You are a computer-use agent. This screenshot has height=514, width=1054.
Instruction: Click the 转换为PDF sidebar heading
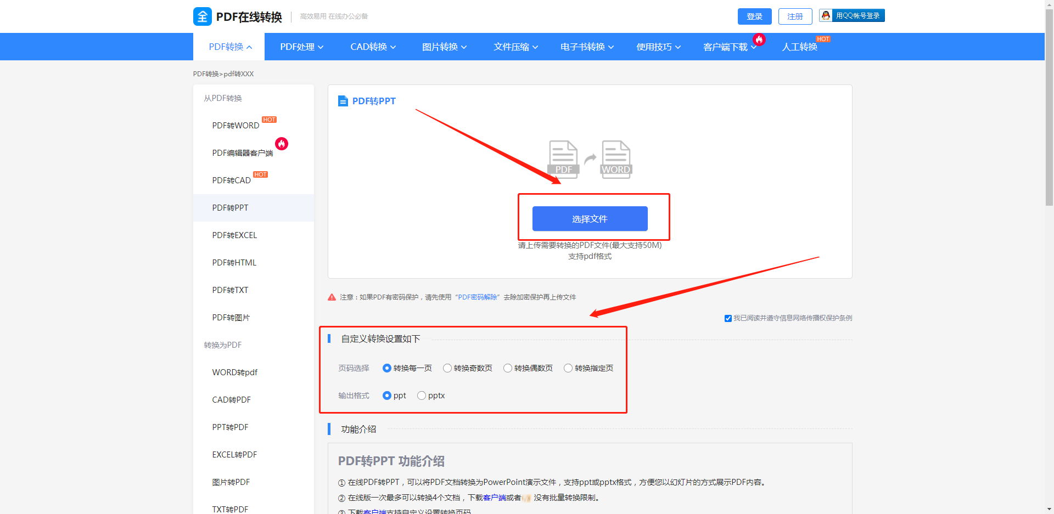223,345
